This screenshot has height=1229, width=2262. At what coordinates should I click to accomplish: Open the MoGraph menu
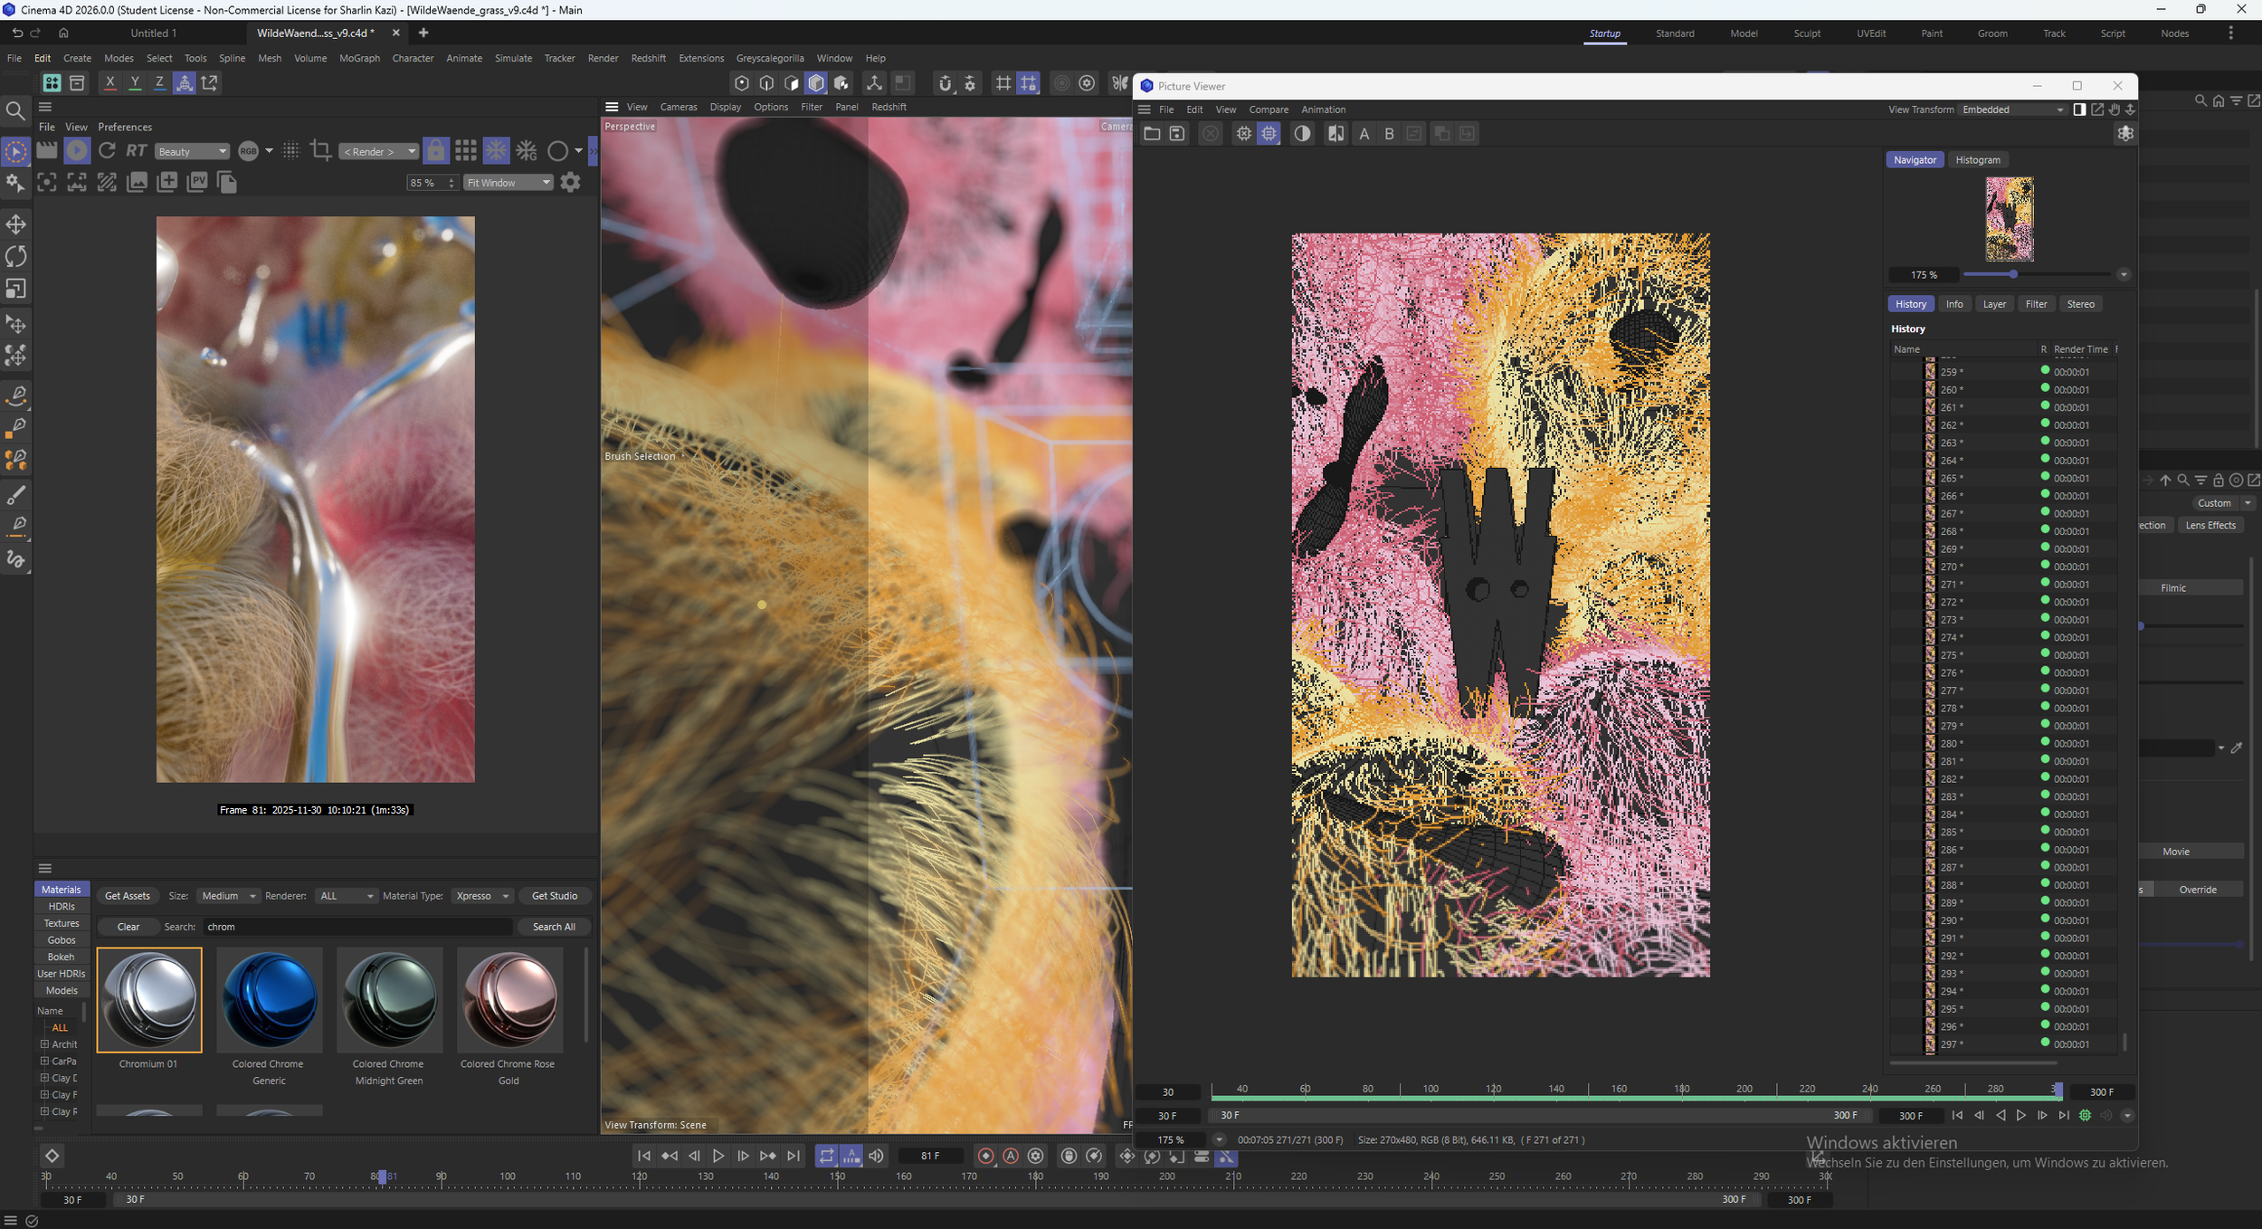coord(359,58)
